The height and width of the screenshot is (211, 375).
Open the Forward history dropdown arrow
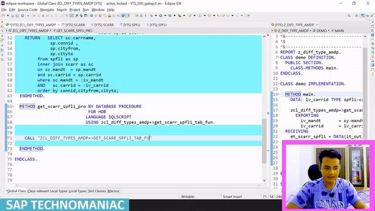coord(242,16)
